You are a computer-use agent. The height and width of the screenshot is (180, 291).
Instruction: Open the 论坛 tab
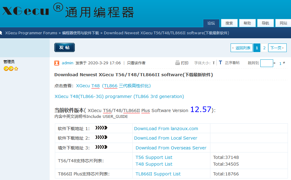click(x=211, y=23)
